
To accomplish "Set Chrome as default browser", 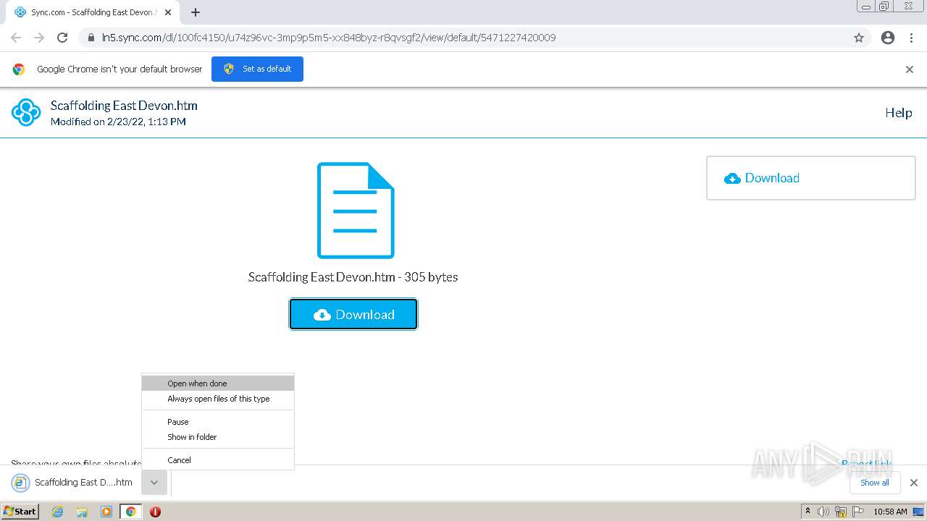I will (257, 69).
